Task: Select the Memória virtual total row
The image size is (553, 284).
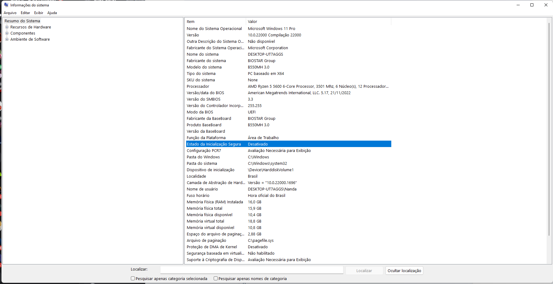Action: [289, 221]
